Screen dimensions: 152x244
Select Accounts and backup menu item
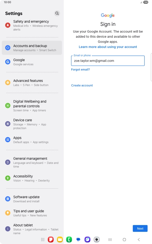tap(32, 48)
